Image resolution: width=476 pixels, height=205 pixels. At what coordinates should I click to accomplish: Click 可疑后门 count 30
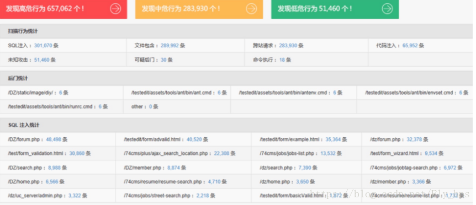163,60
